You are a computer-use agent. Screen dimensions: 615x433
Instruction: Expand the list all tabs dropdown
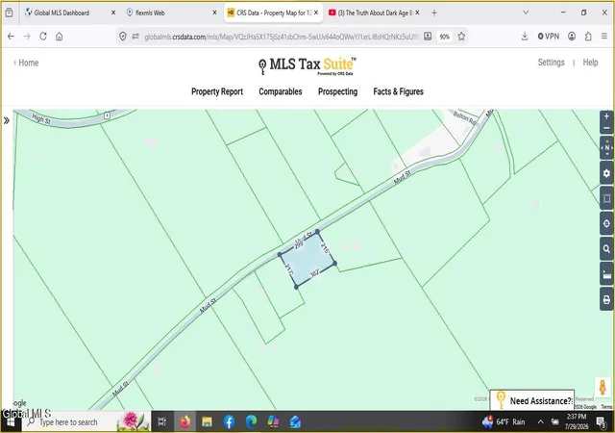[x=526, y=13]
